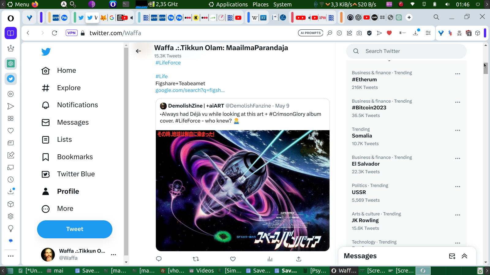Click the AI PROMPTS button in the address bar
Image resolution: width=490 pixels, height=275 pixels.
coord(311,33)
